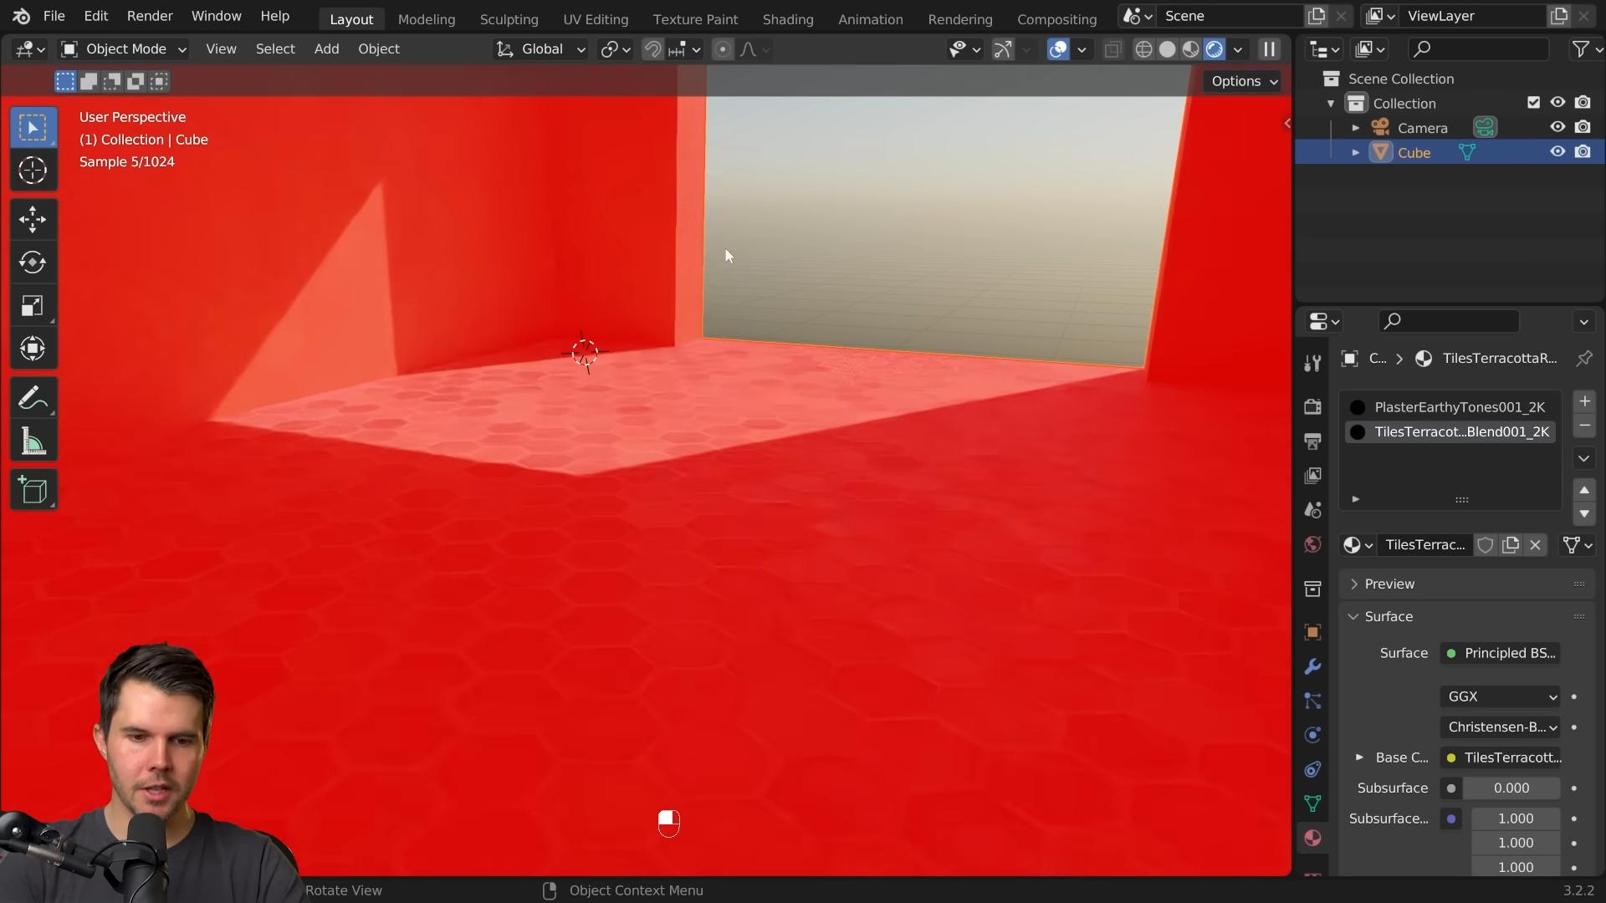1606x903 pixels.
Task: Click the Blender logo menu
Action: [22, 16]
